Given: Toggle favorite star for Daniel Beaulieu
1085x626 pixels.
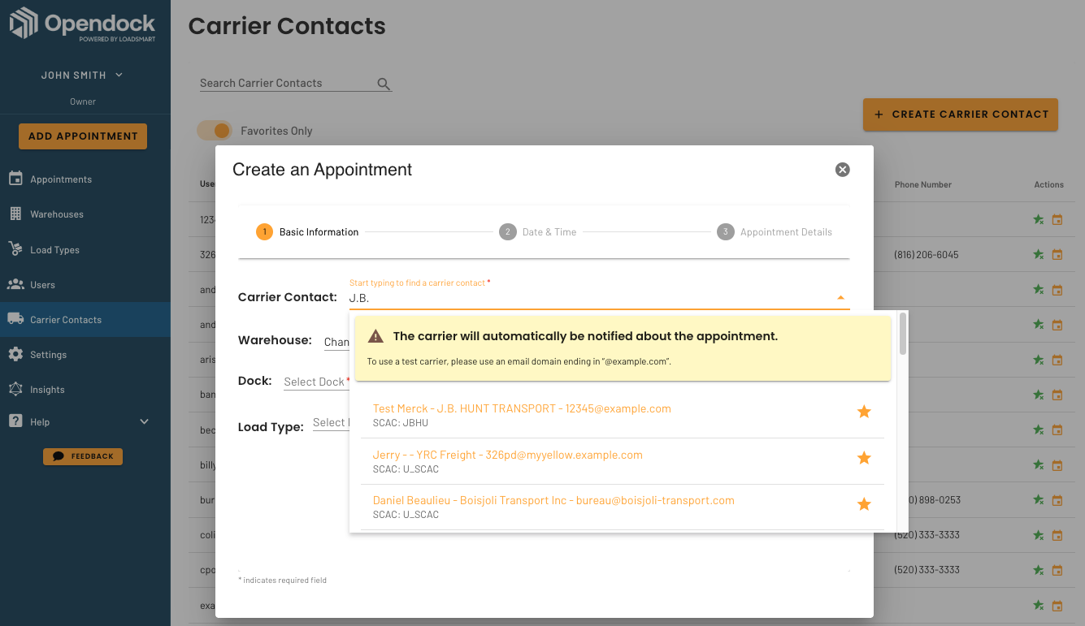Looking at the screenshot, I should click(x=864, y=504).
